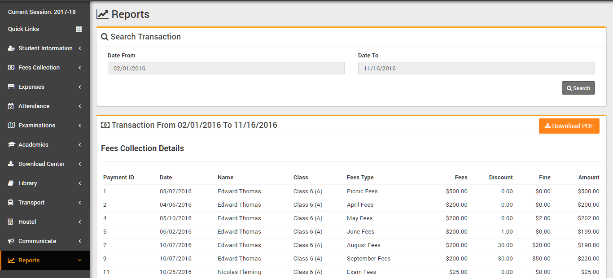Click the Date From input field
Image resolution: width=613 pixels, height=278 pixels.
coord(226,68)
